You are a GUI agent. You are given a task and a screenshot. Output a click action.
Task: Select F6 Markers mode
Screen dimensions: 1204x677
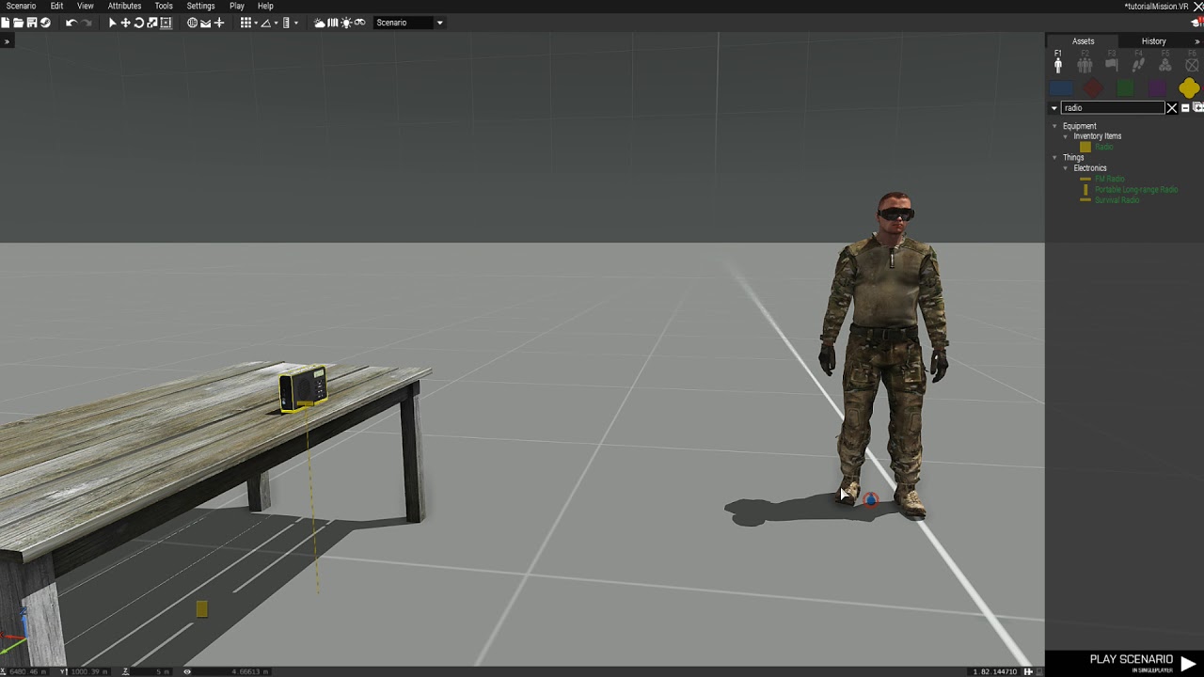1192,63
